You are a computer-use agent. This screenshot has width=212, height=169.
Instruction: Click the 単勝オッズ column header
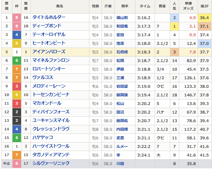tap(188, 6)
